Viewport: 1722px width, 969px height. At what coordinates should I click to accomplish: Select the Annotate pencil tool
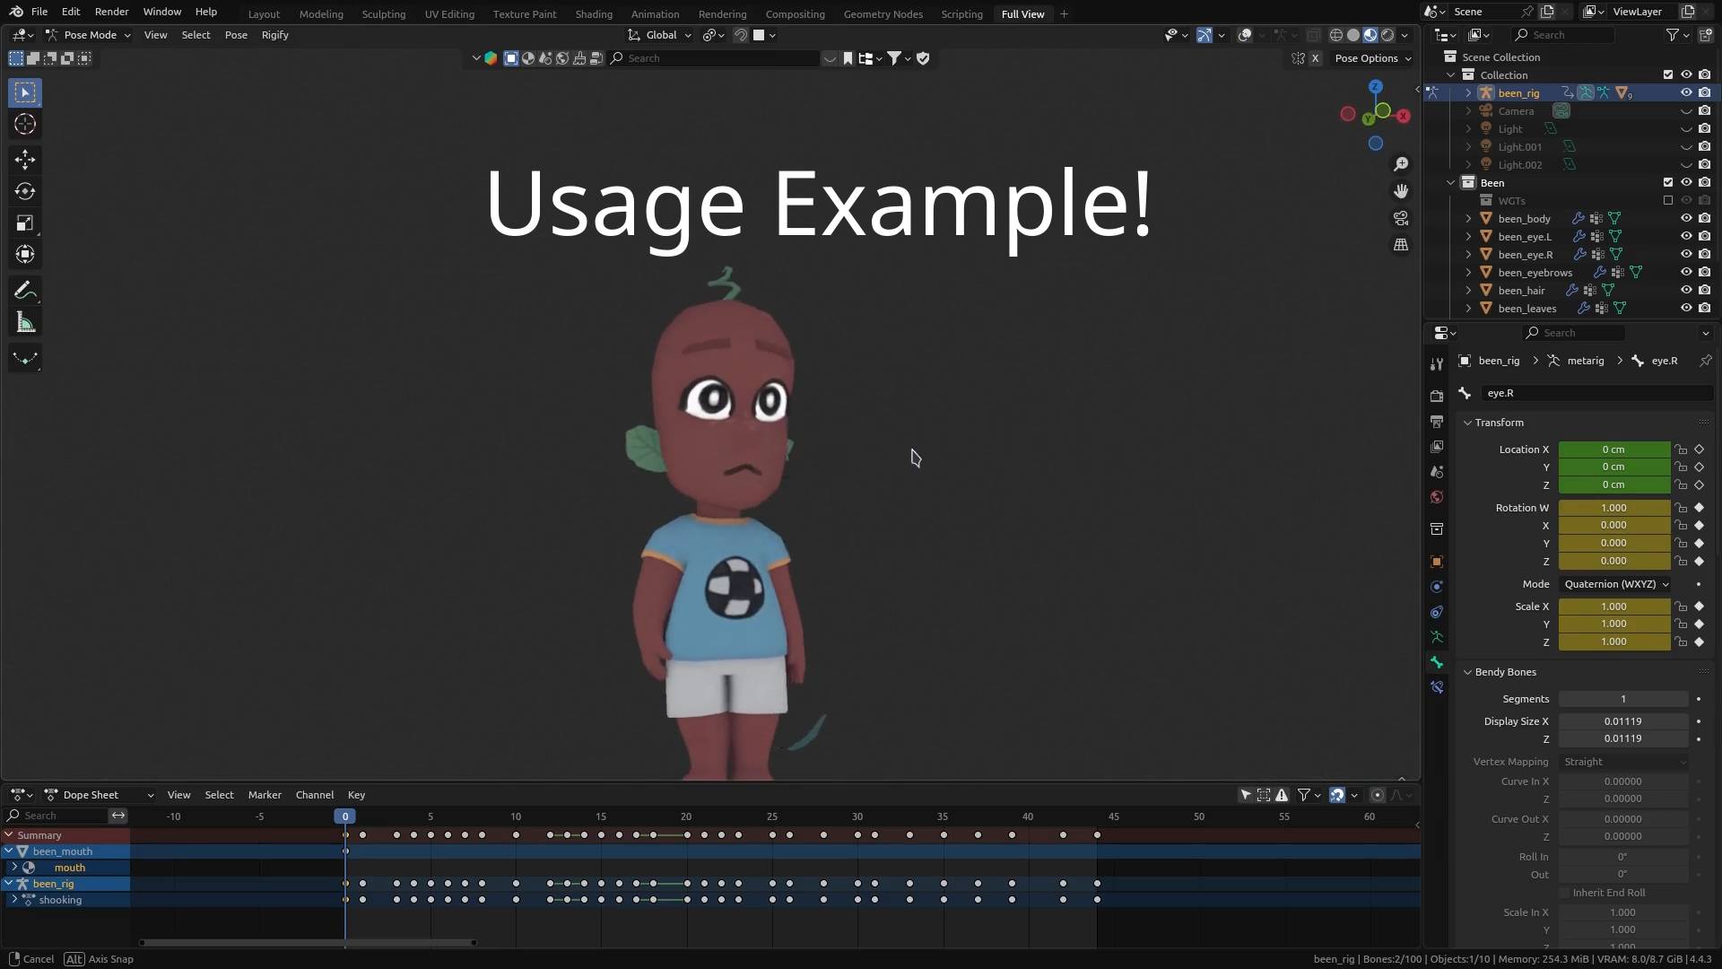tap(25, 291)
